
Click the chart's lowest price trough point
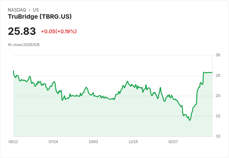coord(190,120)
